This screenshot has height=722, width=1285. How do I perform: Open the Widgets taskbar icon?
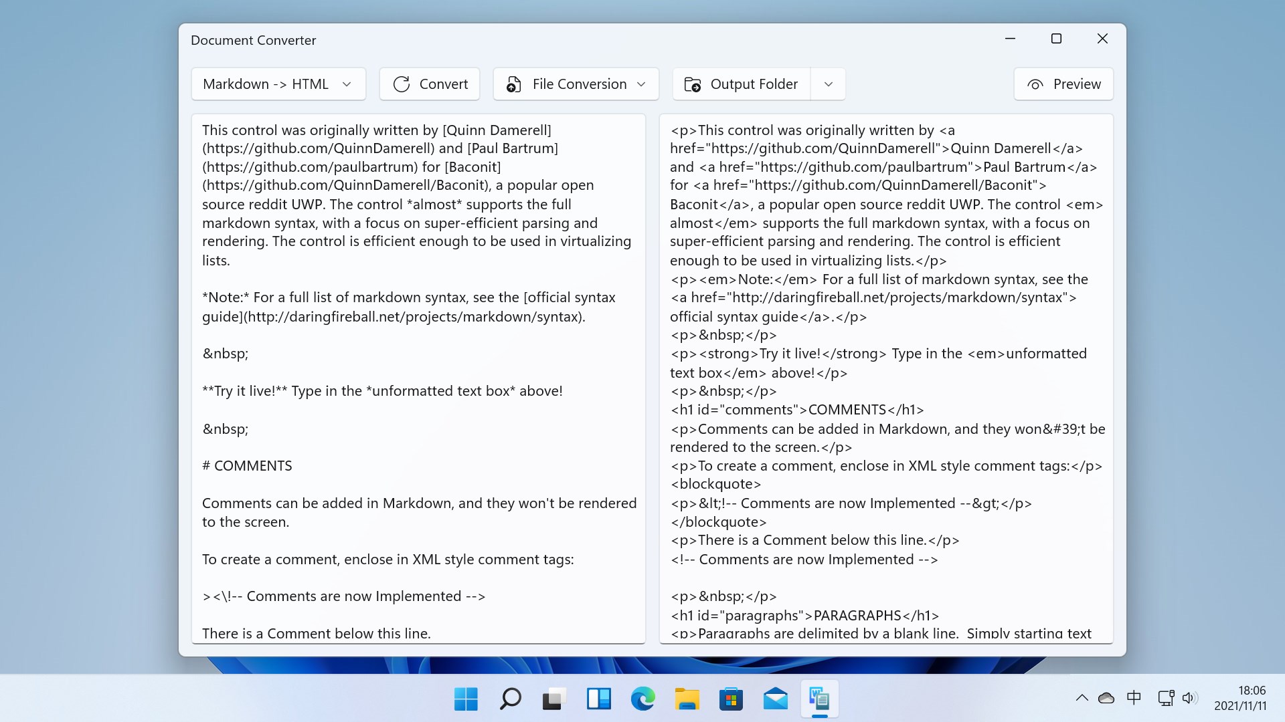(598, 699)
